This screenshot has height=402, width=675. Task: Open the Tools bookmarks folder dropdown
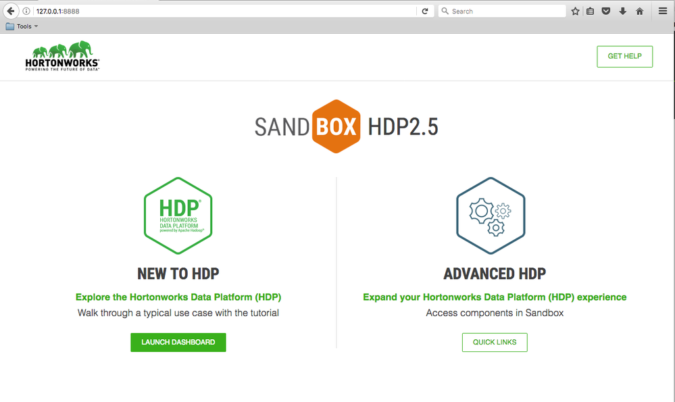tap(22, 26)
